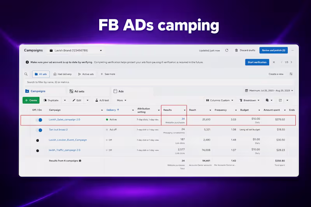Click the 2,577 link clicks result
This screenshot has height=207, width=311.
[x=181, y=150]
